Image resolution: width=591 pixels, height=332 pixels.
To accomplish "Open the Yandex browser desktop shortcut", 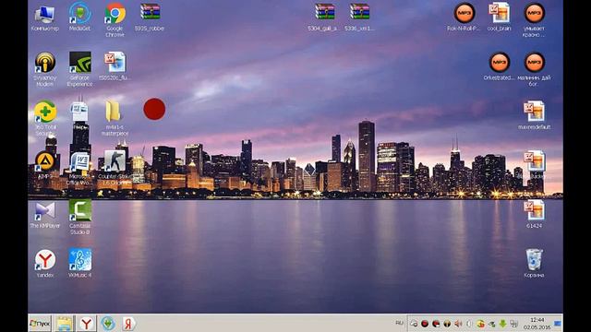I will click(45, 264).
